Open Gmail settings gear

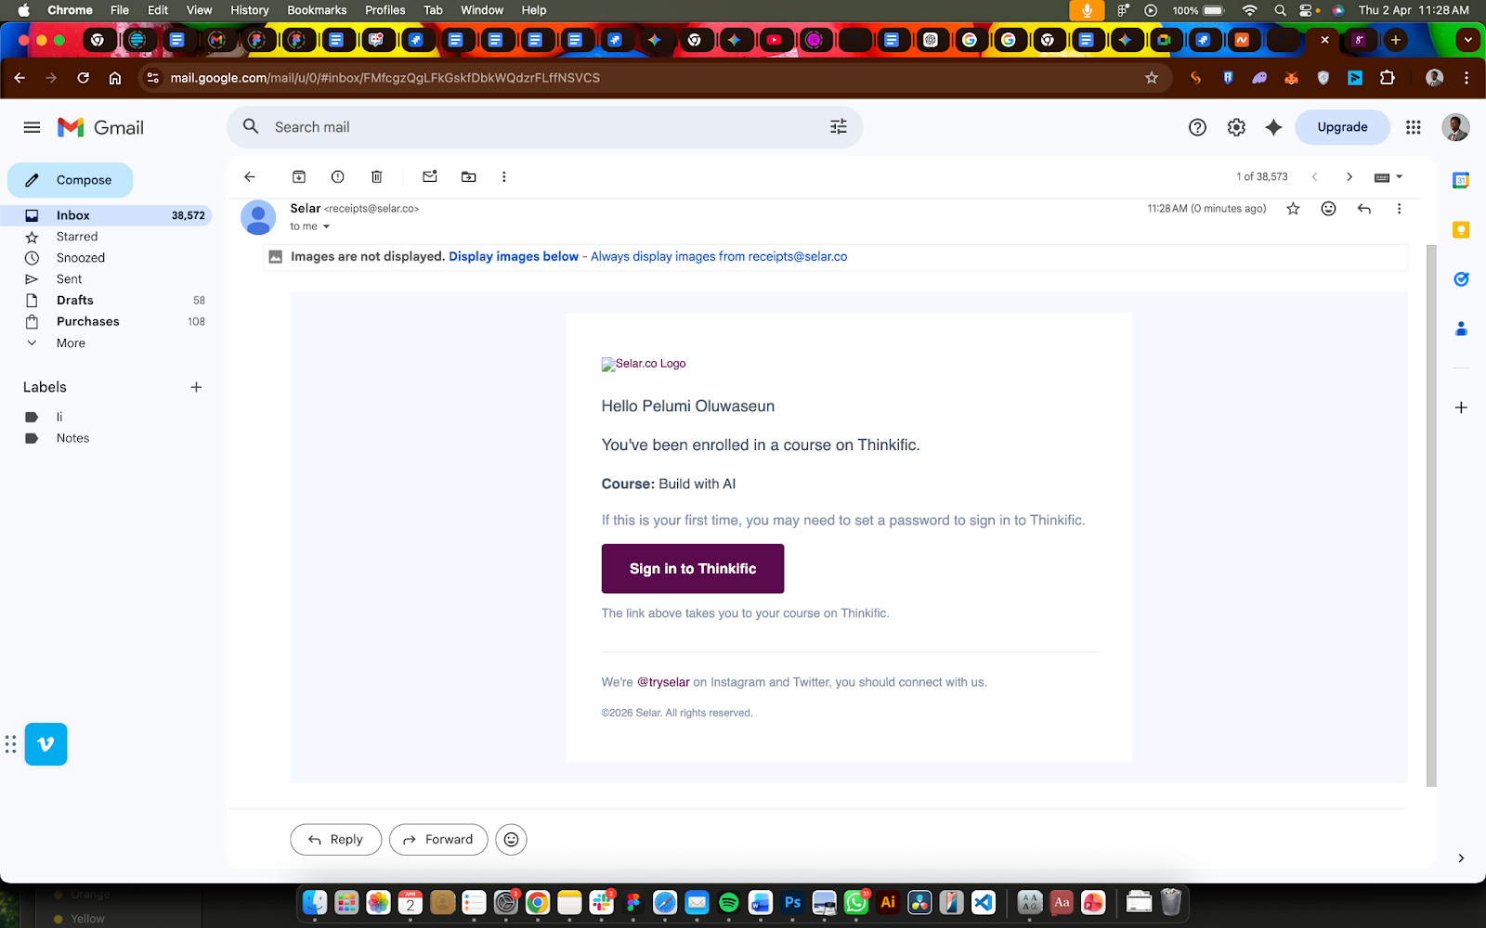1235,127
